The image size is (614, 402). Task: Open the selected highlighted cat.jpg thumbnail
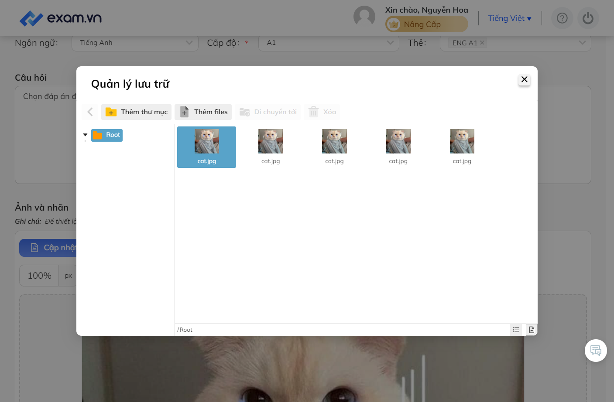click(x=206, y=147)
